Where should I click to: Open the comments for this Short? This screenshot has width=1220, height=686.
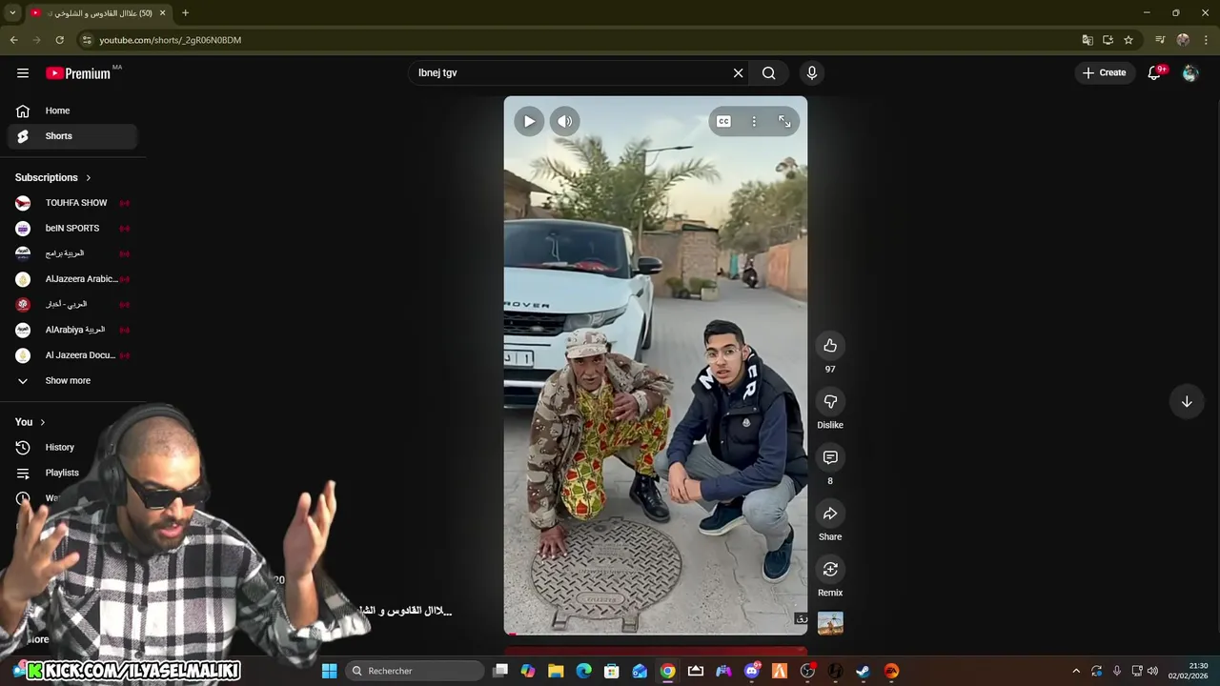830,457
